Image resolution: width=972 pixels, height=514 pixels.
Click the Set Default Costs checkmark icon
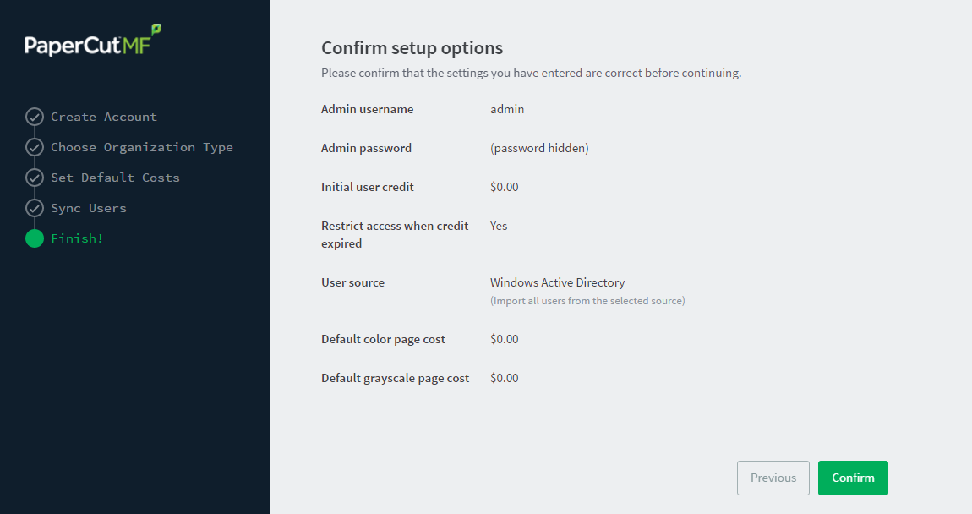coord(35,178)
